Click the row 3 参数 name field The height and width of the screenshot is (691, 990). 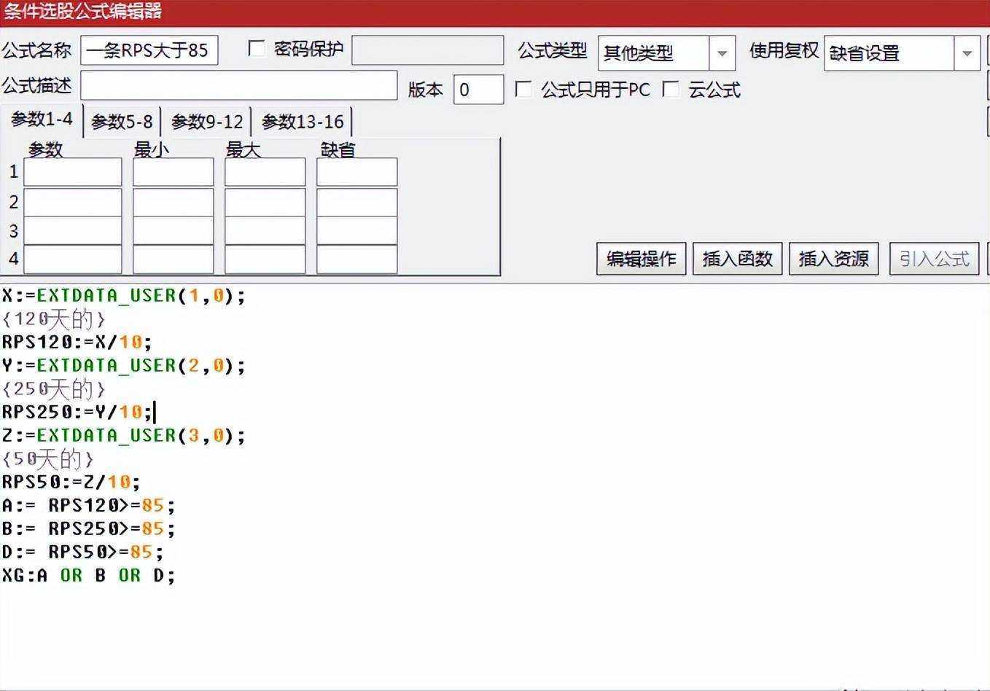[x=73, y=230]
